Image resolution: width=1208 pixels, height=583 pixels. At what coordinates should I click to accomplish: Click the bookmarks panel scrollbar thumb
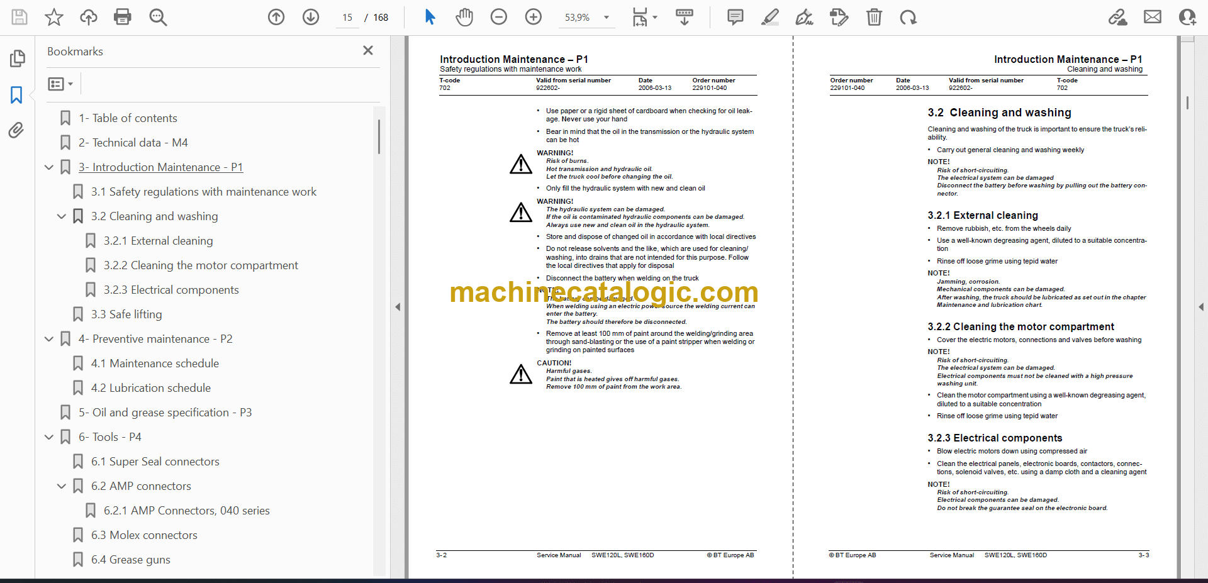(379, 136)
